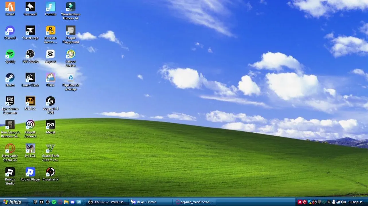
Task: Open the Logitech G HUB icon
Action: (x=50, y=106)
